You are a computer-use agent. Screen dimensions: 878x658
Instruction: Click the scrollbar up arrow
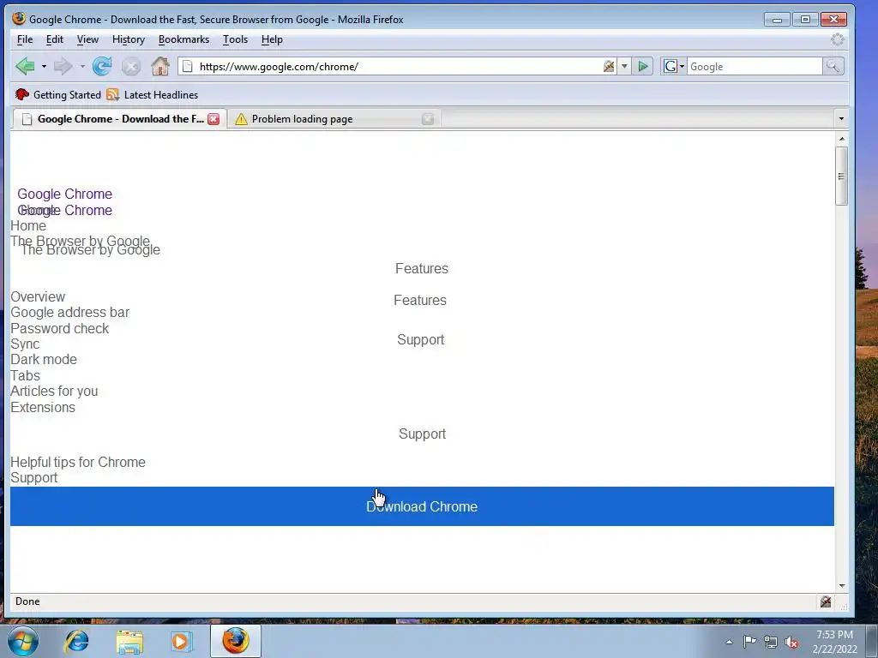842,138
